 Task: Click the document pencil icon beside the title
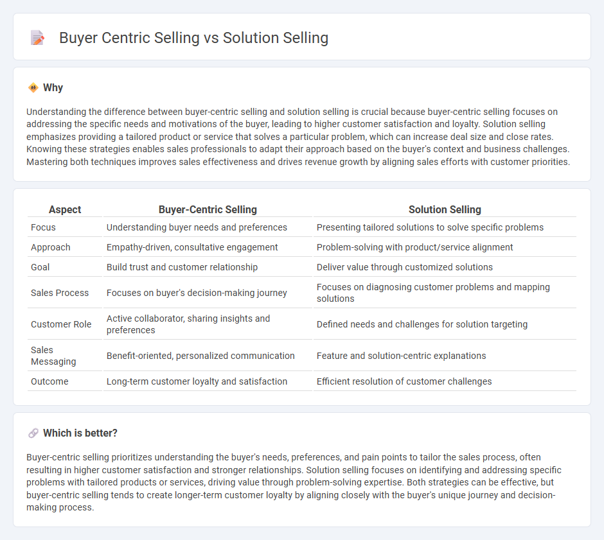coord(37,38)
